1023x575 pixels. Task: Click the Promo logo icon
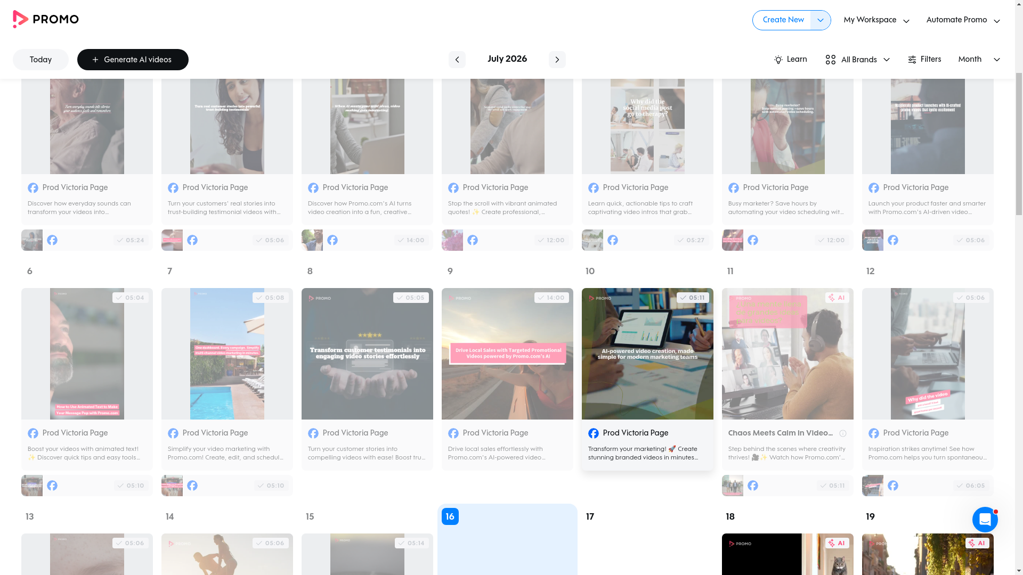click(x=20, y=19)
